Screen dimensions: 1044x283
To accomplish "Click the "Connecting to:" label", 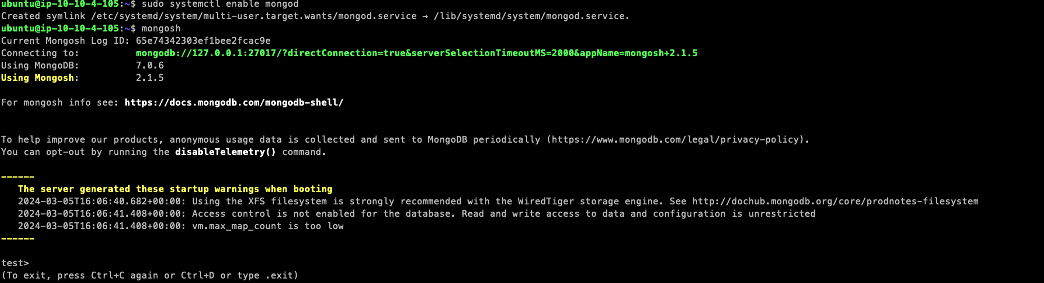I will (40, 53).
